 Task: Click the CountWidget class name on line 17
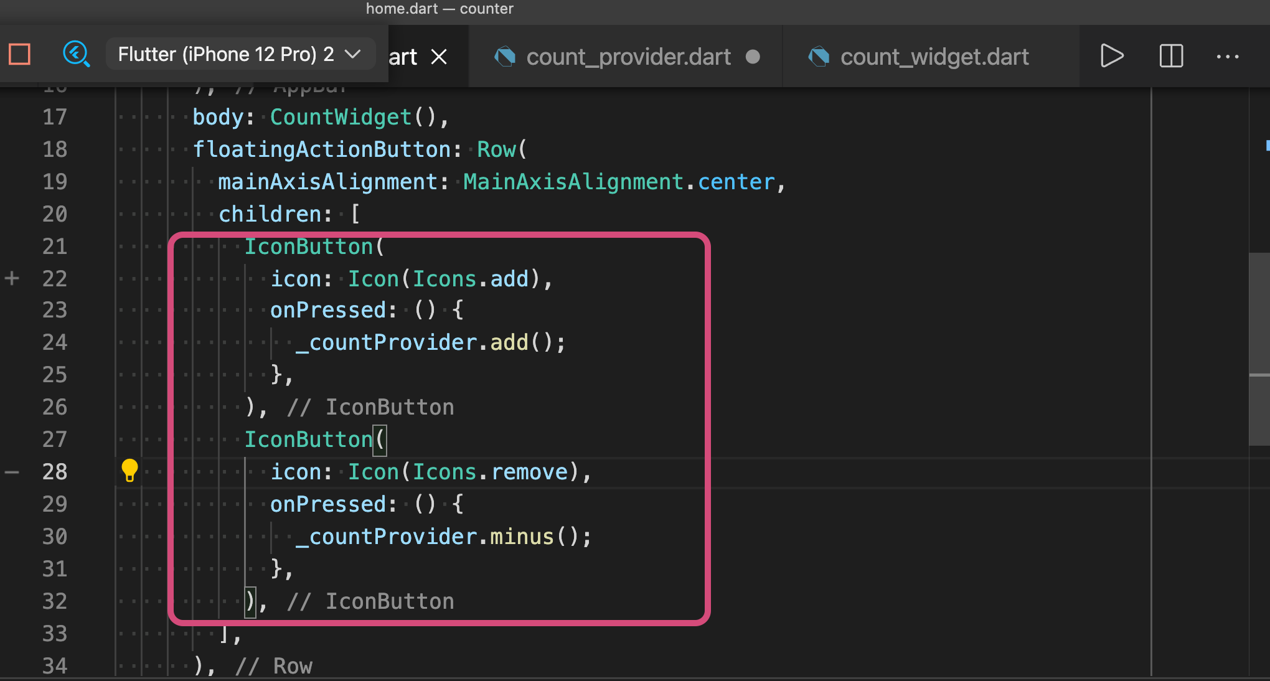pyautogui.click(x=341, y=117)
